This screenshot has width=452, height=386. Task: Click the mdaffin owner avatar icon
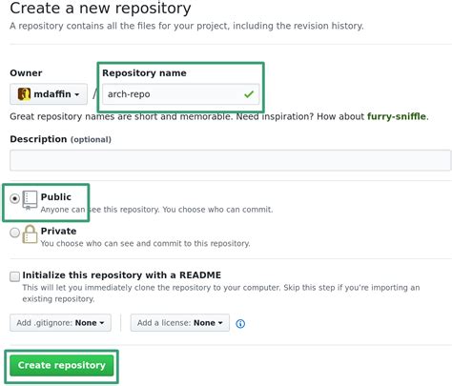point(24,94)
